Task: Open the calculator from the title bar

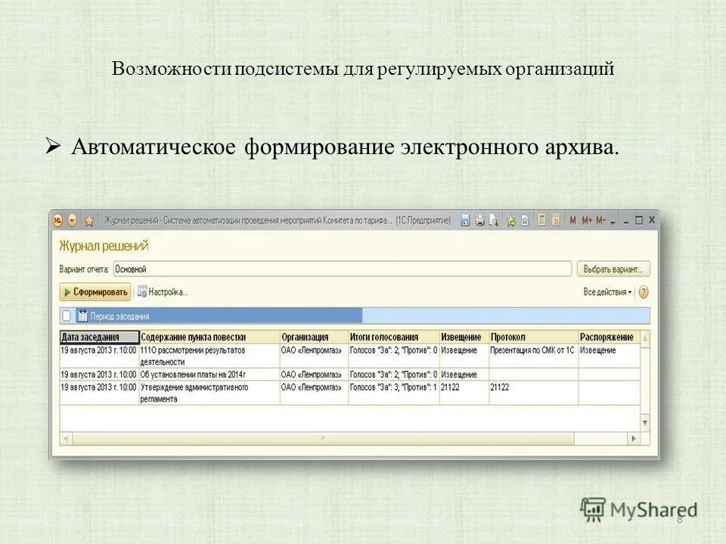Action: pyautogui.click(x=542, y=219)
